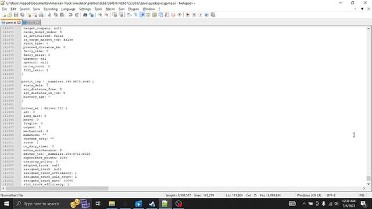Click Run Macro Multiple Times icon
Image resolution: width=372 pixels, height=209 pixels.
pos(206,15)
